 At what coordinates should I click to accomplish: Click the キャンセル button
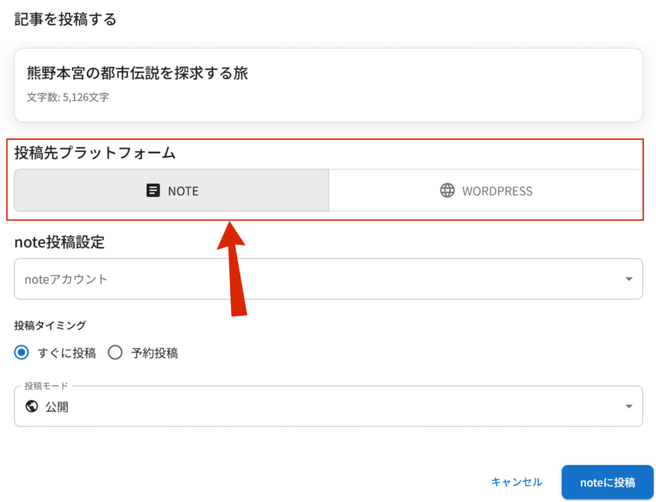point(516,482)
